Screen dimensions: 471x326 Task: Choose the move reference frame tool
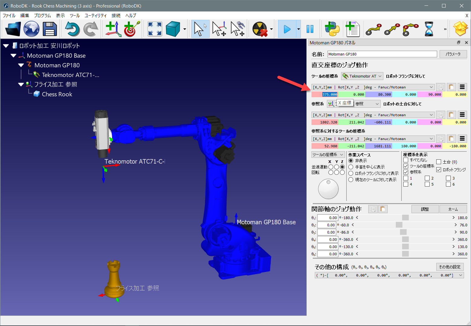pos(219,29)
